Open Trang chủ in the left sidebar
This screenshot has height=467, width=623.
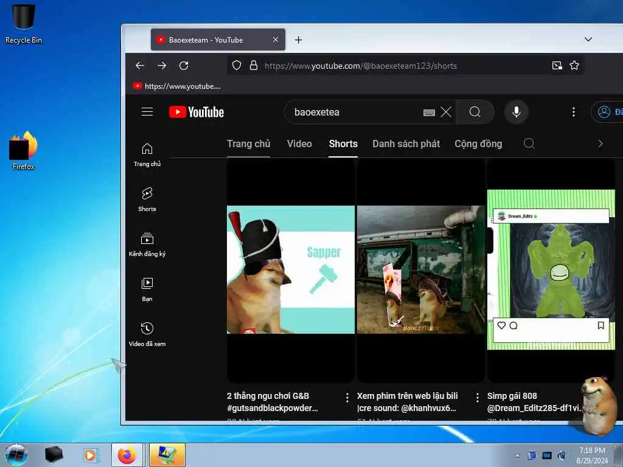click(147, 155)
